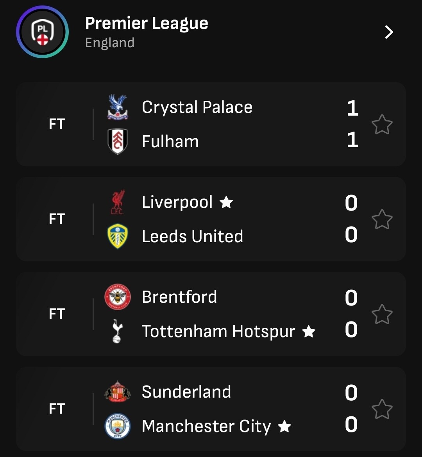This screenshot has width=422, height=457.
Task: Open the Liverpool team name
Action: tap(177, 202)
